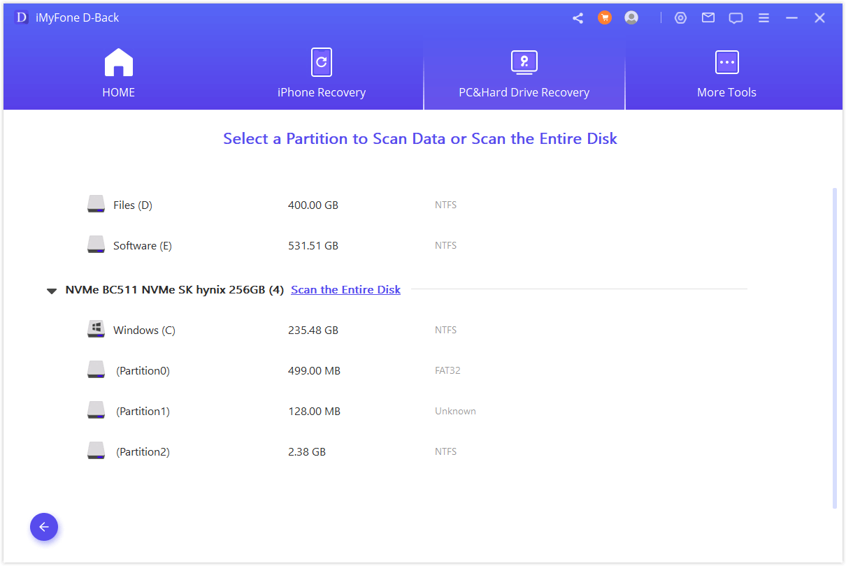Click the drive icon for Files (D)
The height and width of the screenshot is (566, 846).
pos(96,204)
